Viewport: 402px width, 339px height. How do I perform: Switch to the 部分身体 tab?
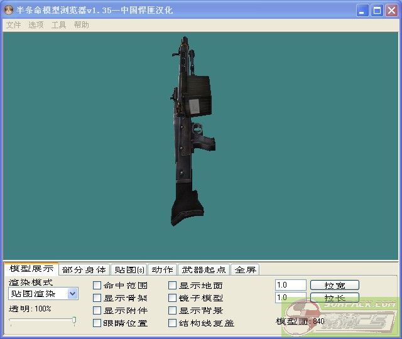click(x=84, y=270)
